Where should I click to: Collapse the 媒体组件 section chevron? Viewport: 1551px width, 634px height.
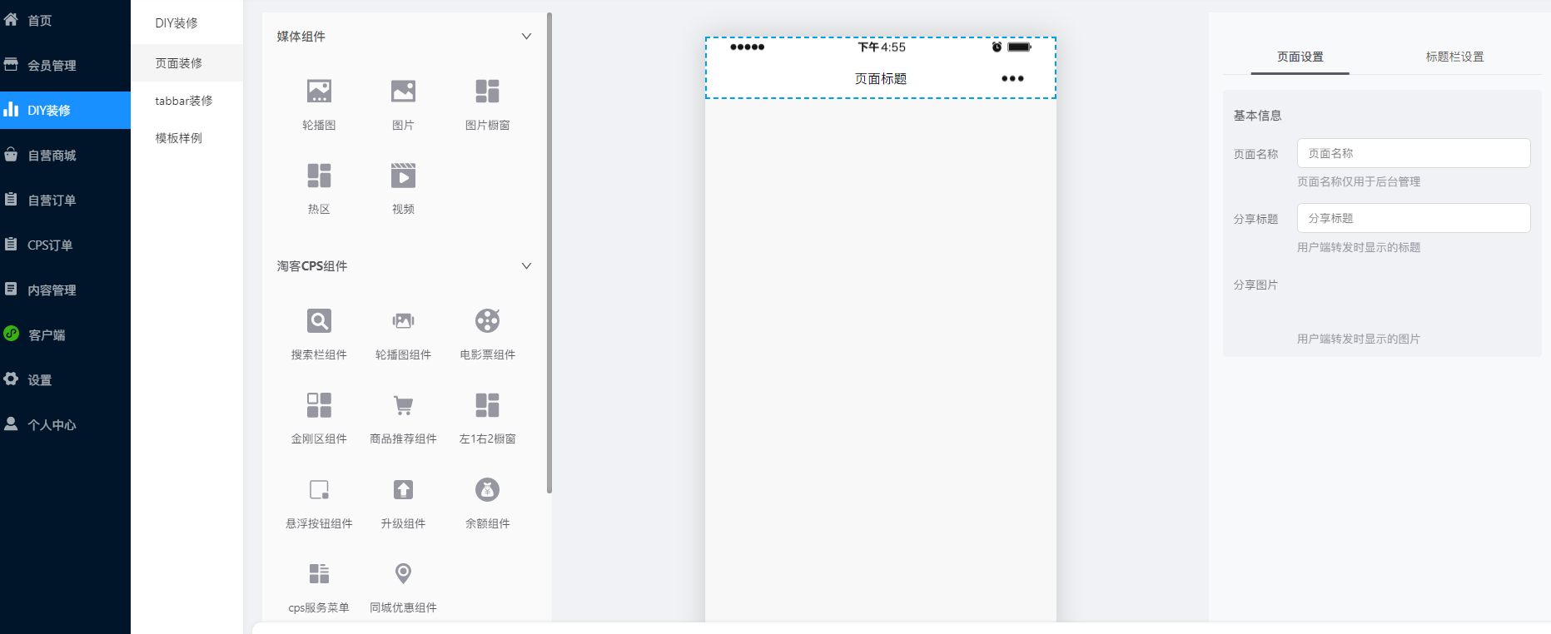tap(526, 37)
